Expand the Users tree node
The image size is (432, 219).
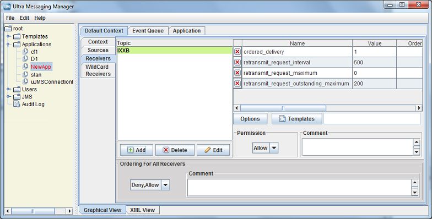pos(9,89)
